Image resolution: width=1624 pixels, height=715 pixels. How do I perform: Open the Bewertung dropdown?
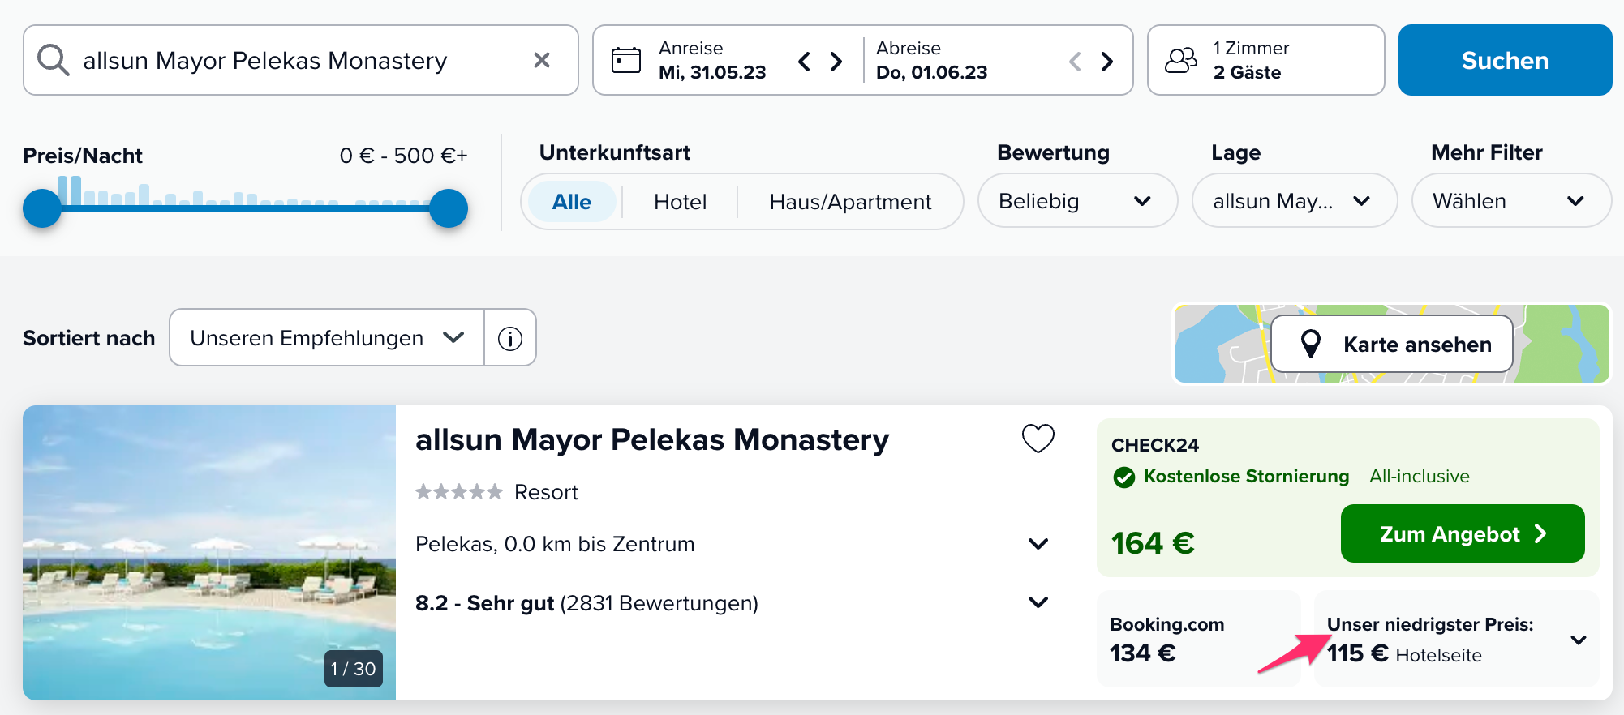click(1077, 201)
